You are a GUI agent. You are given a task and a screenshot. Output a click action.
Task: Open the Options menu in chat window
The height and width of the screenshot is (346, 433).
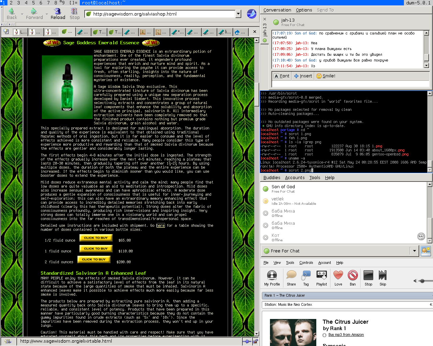[304, 10]
